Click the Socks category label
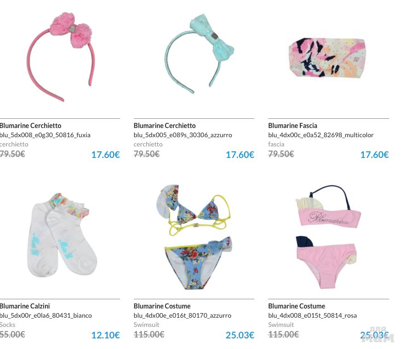The width and height of the screenshot is (401, 349). pos(7,325)
